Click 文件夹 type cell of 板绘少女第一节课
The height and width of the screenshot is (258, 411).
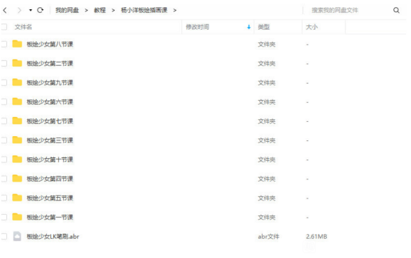pos(266,218)
